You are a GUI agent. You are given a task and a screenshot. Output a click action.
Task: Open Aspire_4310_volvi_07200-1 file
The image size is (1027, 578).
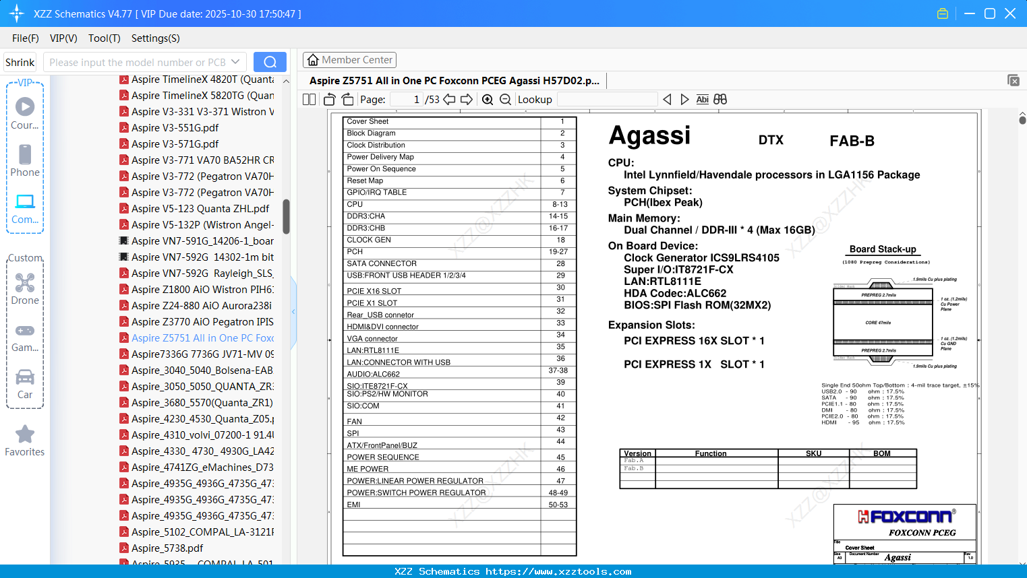coord(197,435)
